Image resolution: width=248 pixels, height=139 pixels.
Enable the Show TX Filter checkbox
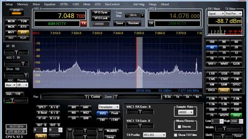(x=176, y=135)
